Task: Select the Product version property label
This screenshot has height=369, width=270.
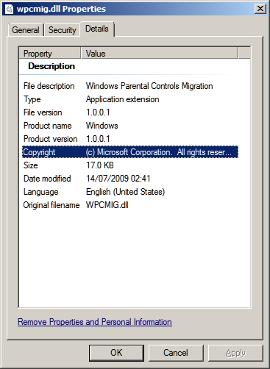Action: (51, 139)
